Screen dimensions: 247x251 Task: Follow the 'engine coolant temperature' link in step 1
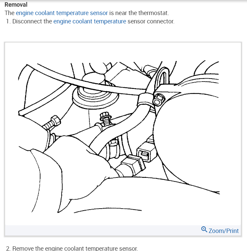point(90,21)
